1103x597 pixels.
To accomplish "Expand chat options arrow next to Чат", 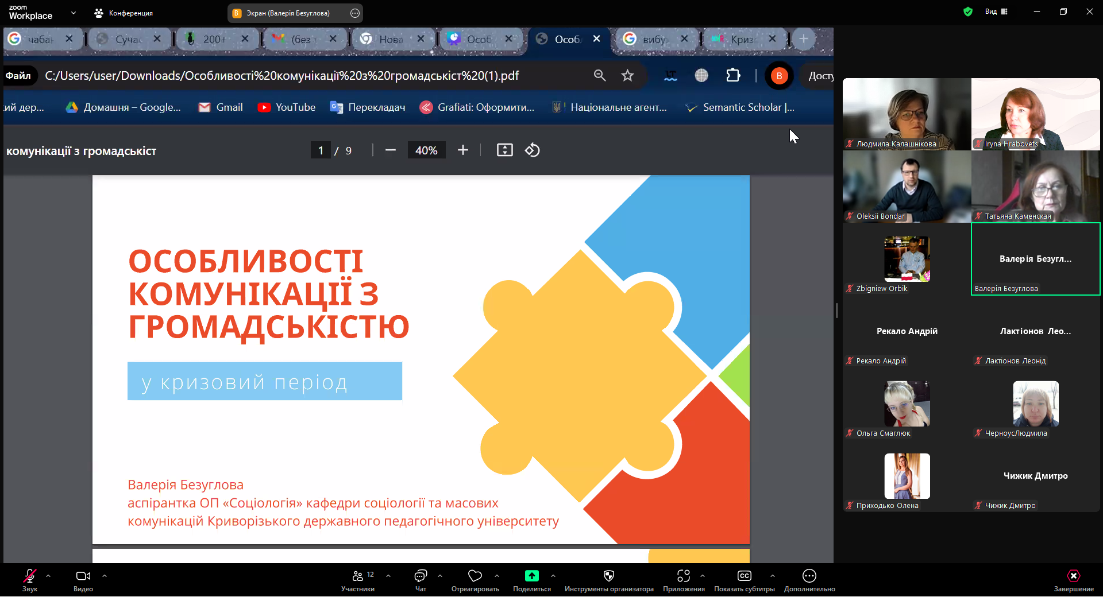I will [x=440, y=575].
